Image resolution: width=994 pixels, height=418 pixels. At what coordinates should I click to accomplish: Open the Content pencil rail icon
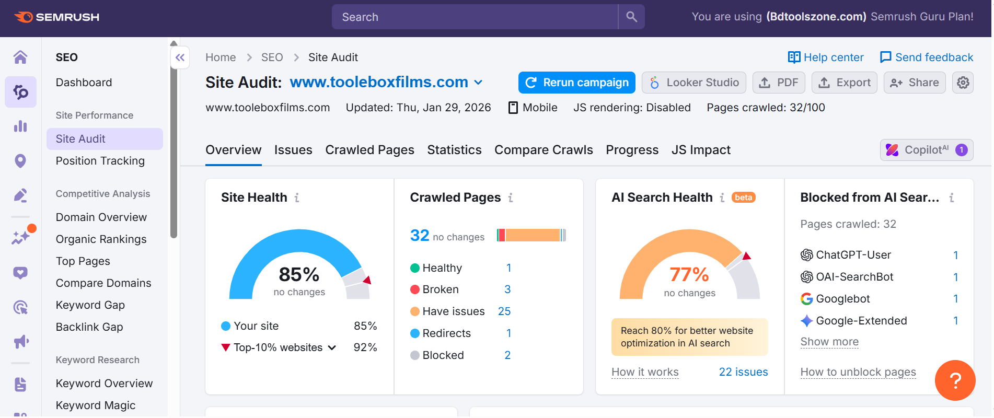(20, 195)
